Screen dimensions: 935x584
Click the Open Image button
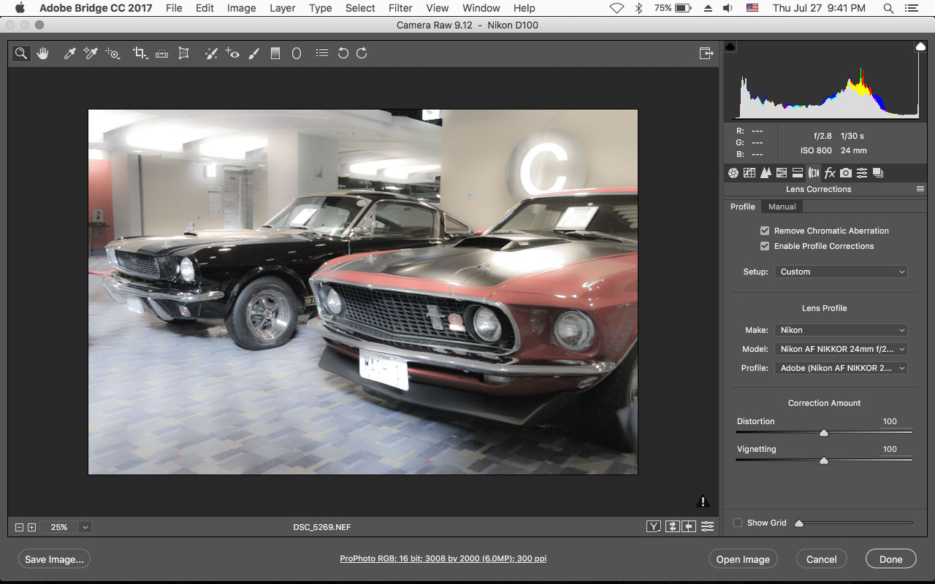743,559
